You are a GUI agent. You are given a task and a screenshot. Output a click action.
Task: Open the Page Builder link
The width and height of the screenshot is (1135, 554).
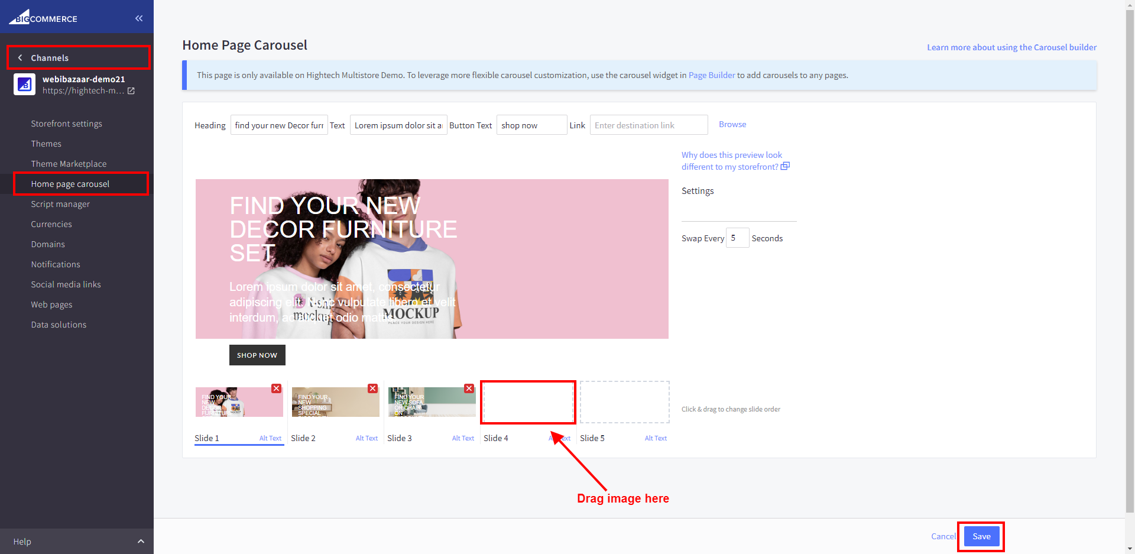712,75
